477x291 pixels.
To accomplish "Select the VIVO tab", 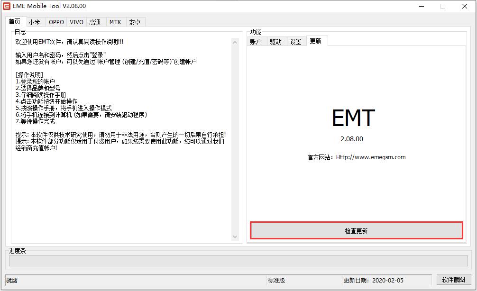I will coord(76,22).
